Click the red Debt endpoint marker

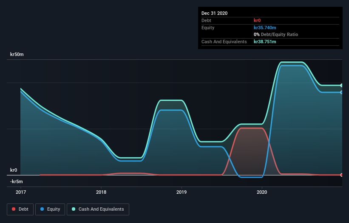click(342, 175)
